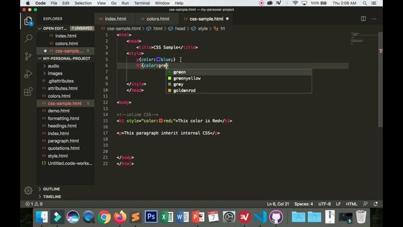403x227 pixels.
Task: Open headings.html in the file tree
Action: [x=62, y=126]
